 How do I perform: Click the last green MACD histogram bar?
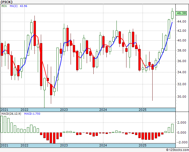pyautogui.click(x=172, y=128)
